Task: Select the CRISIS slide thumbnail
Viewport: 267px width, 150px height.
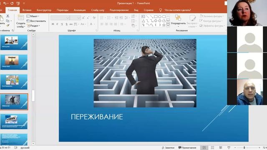Action: point(14,121)
